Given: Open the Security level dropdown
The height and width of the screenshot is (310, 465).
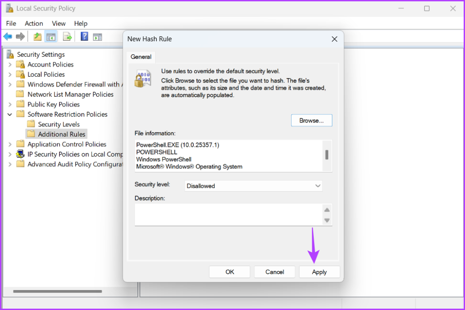Looking at the screenshot, I should (x=253, y=186).
